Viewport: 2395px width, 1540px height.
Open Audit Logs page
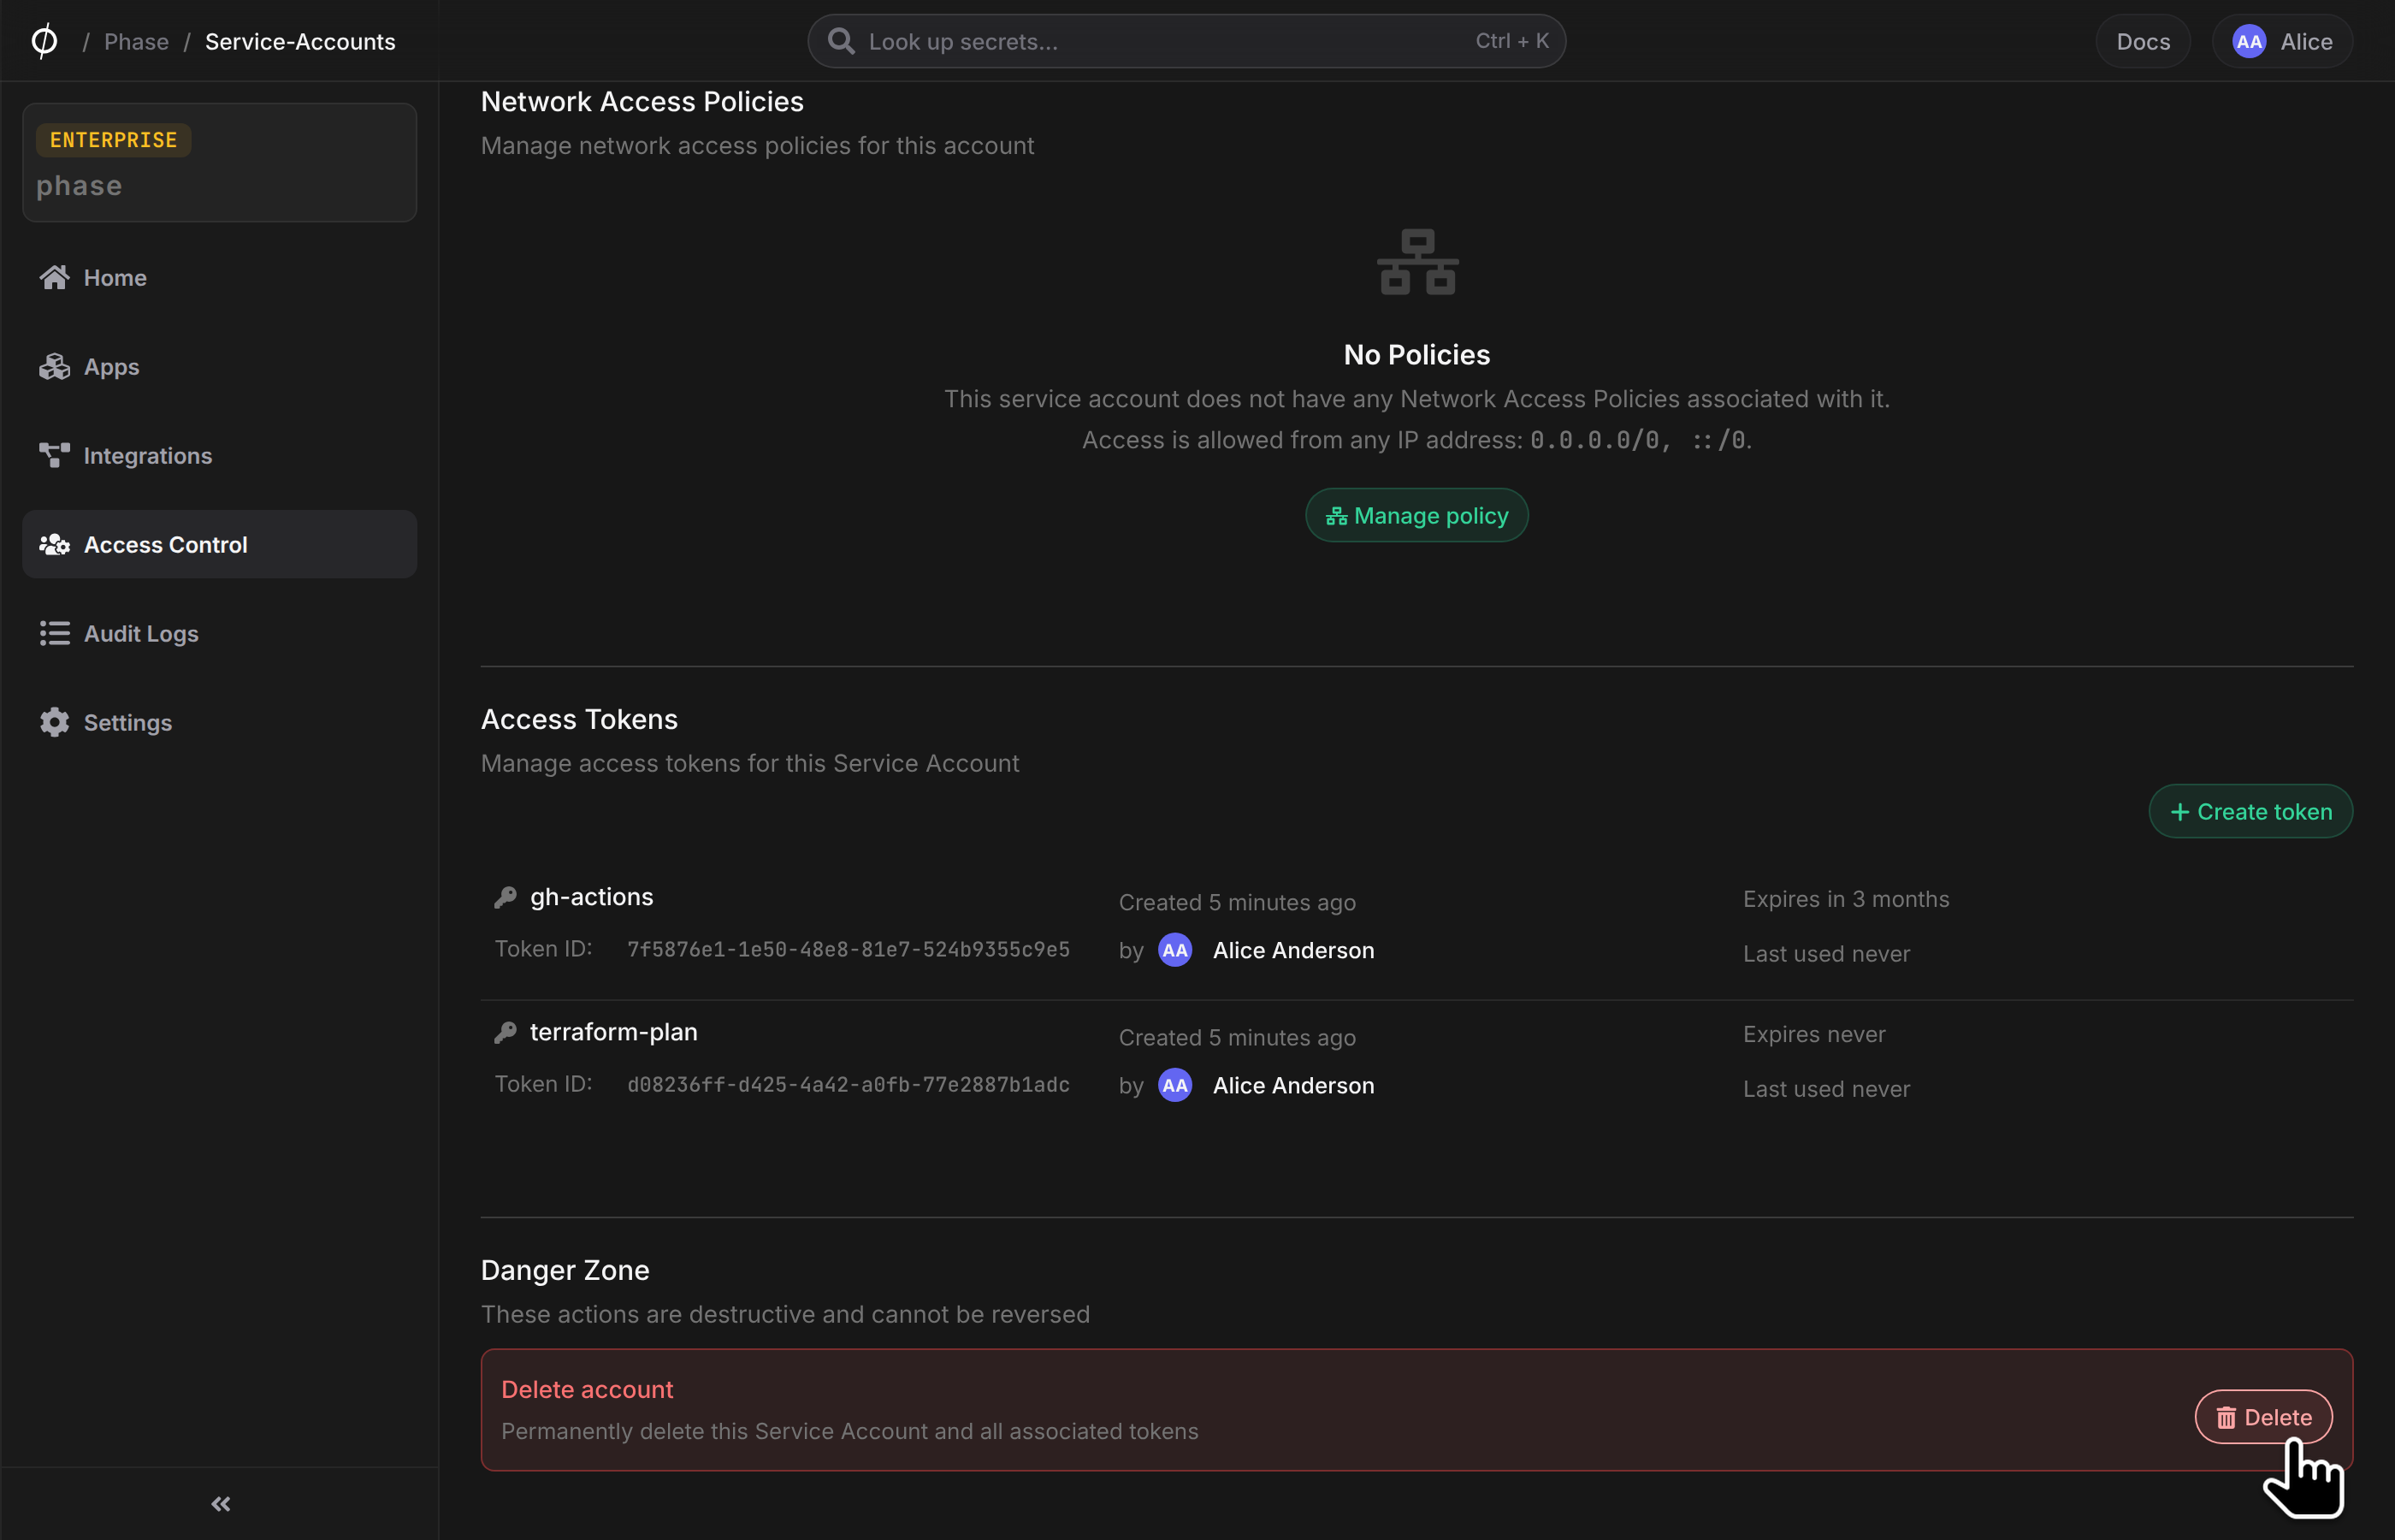click(x=219, y=633)
